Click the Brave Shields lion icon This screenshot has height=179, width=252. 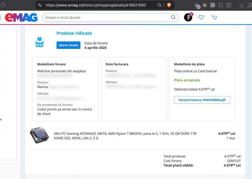[169, 5]
